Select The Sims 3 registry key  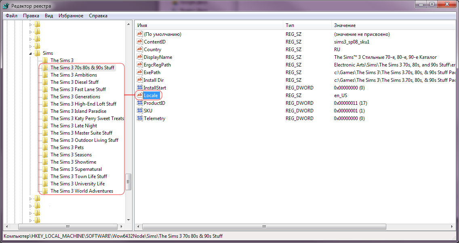62,60
